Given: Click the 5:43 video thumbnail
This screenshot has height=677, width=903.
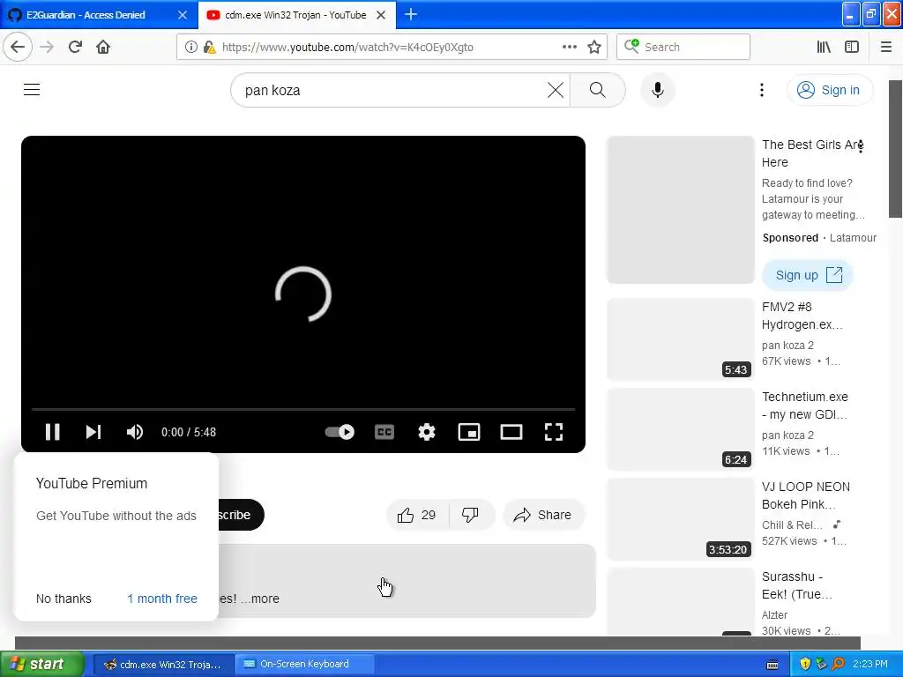Looking at the screenshot, I should point(681,339).
